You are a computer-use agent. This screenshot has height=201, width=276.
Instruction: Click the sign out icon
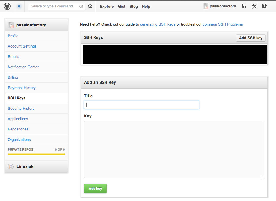point(264,6)
